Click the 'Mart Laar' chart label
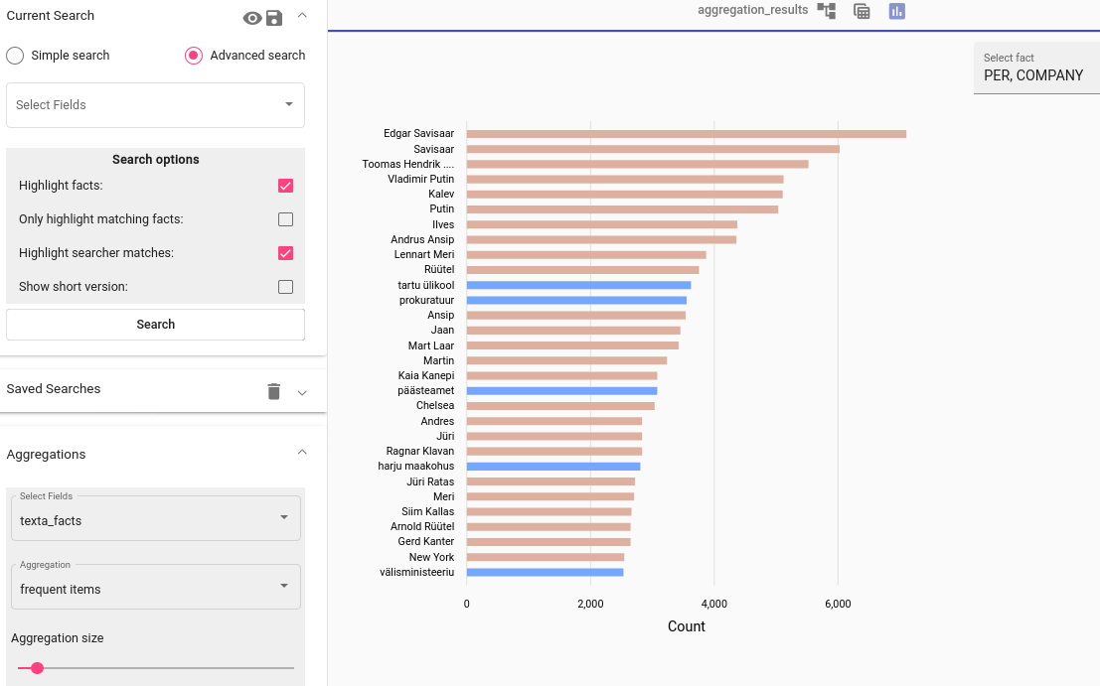This screenshot has height=686, width=1100. [431, 345]
